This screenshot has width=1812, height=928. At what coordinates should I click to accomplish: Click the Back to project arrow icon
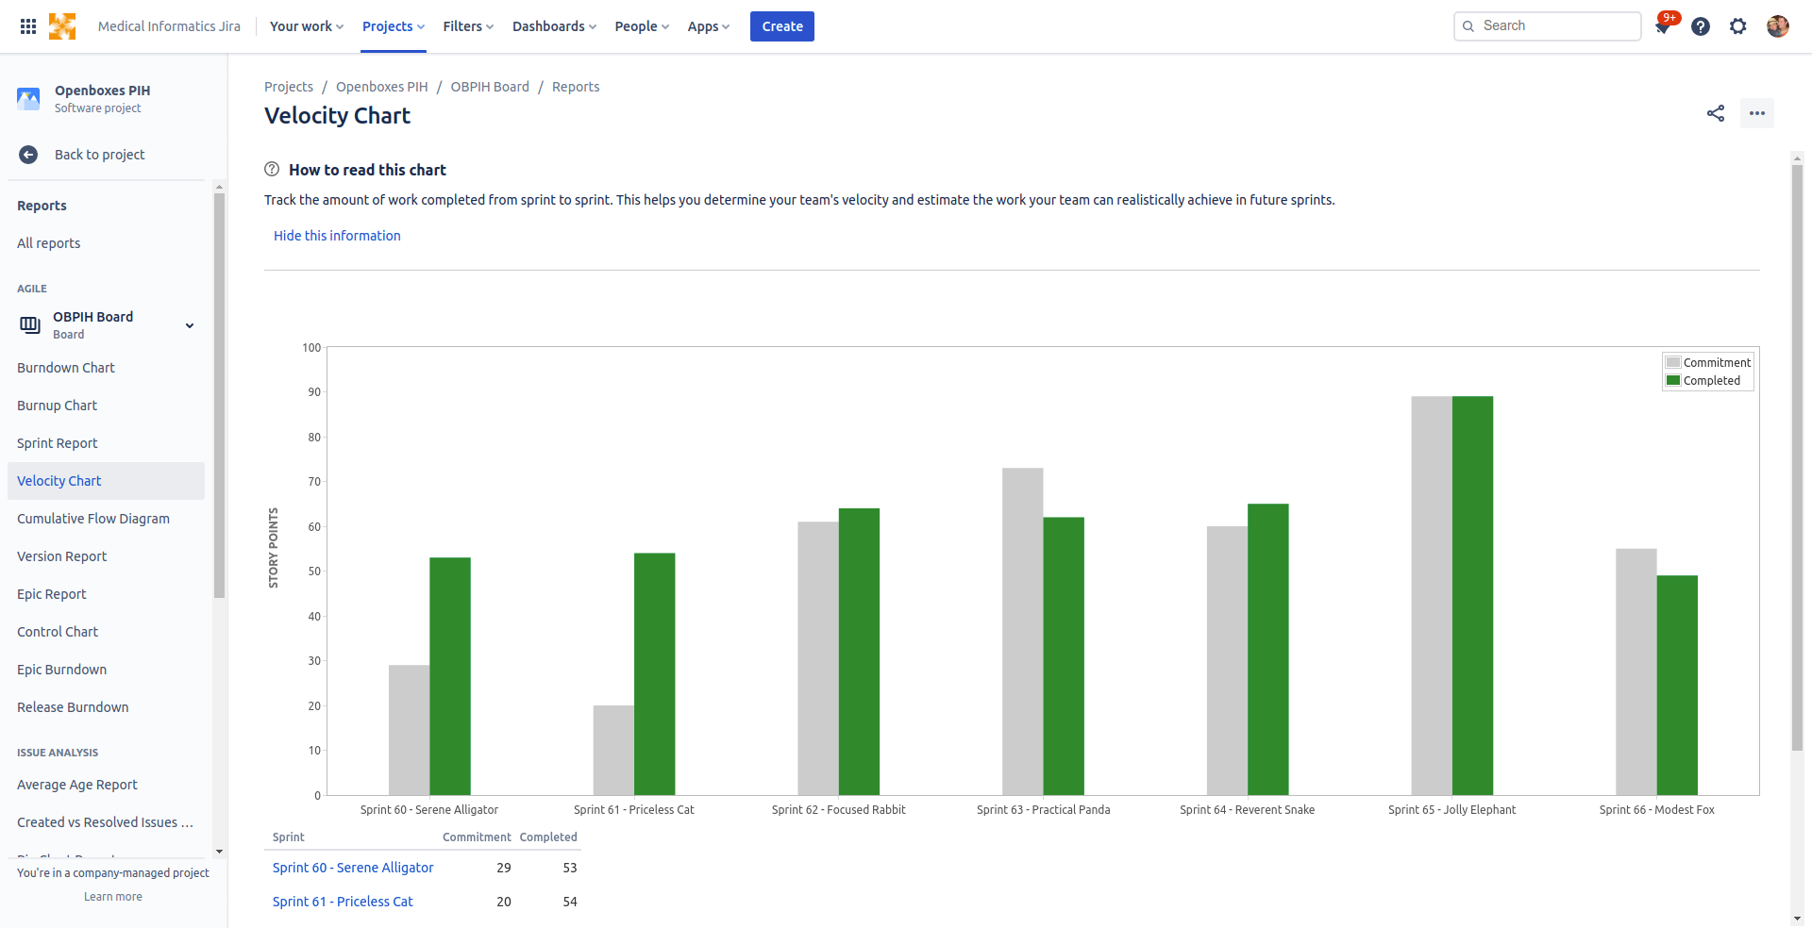coord(28,155)
